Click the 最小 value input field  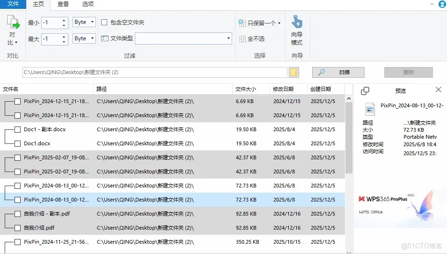[51, 22]
